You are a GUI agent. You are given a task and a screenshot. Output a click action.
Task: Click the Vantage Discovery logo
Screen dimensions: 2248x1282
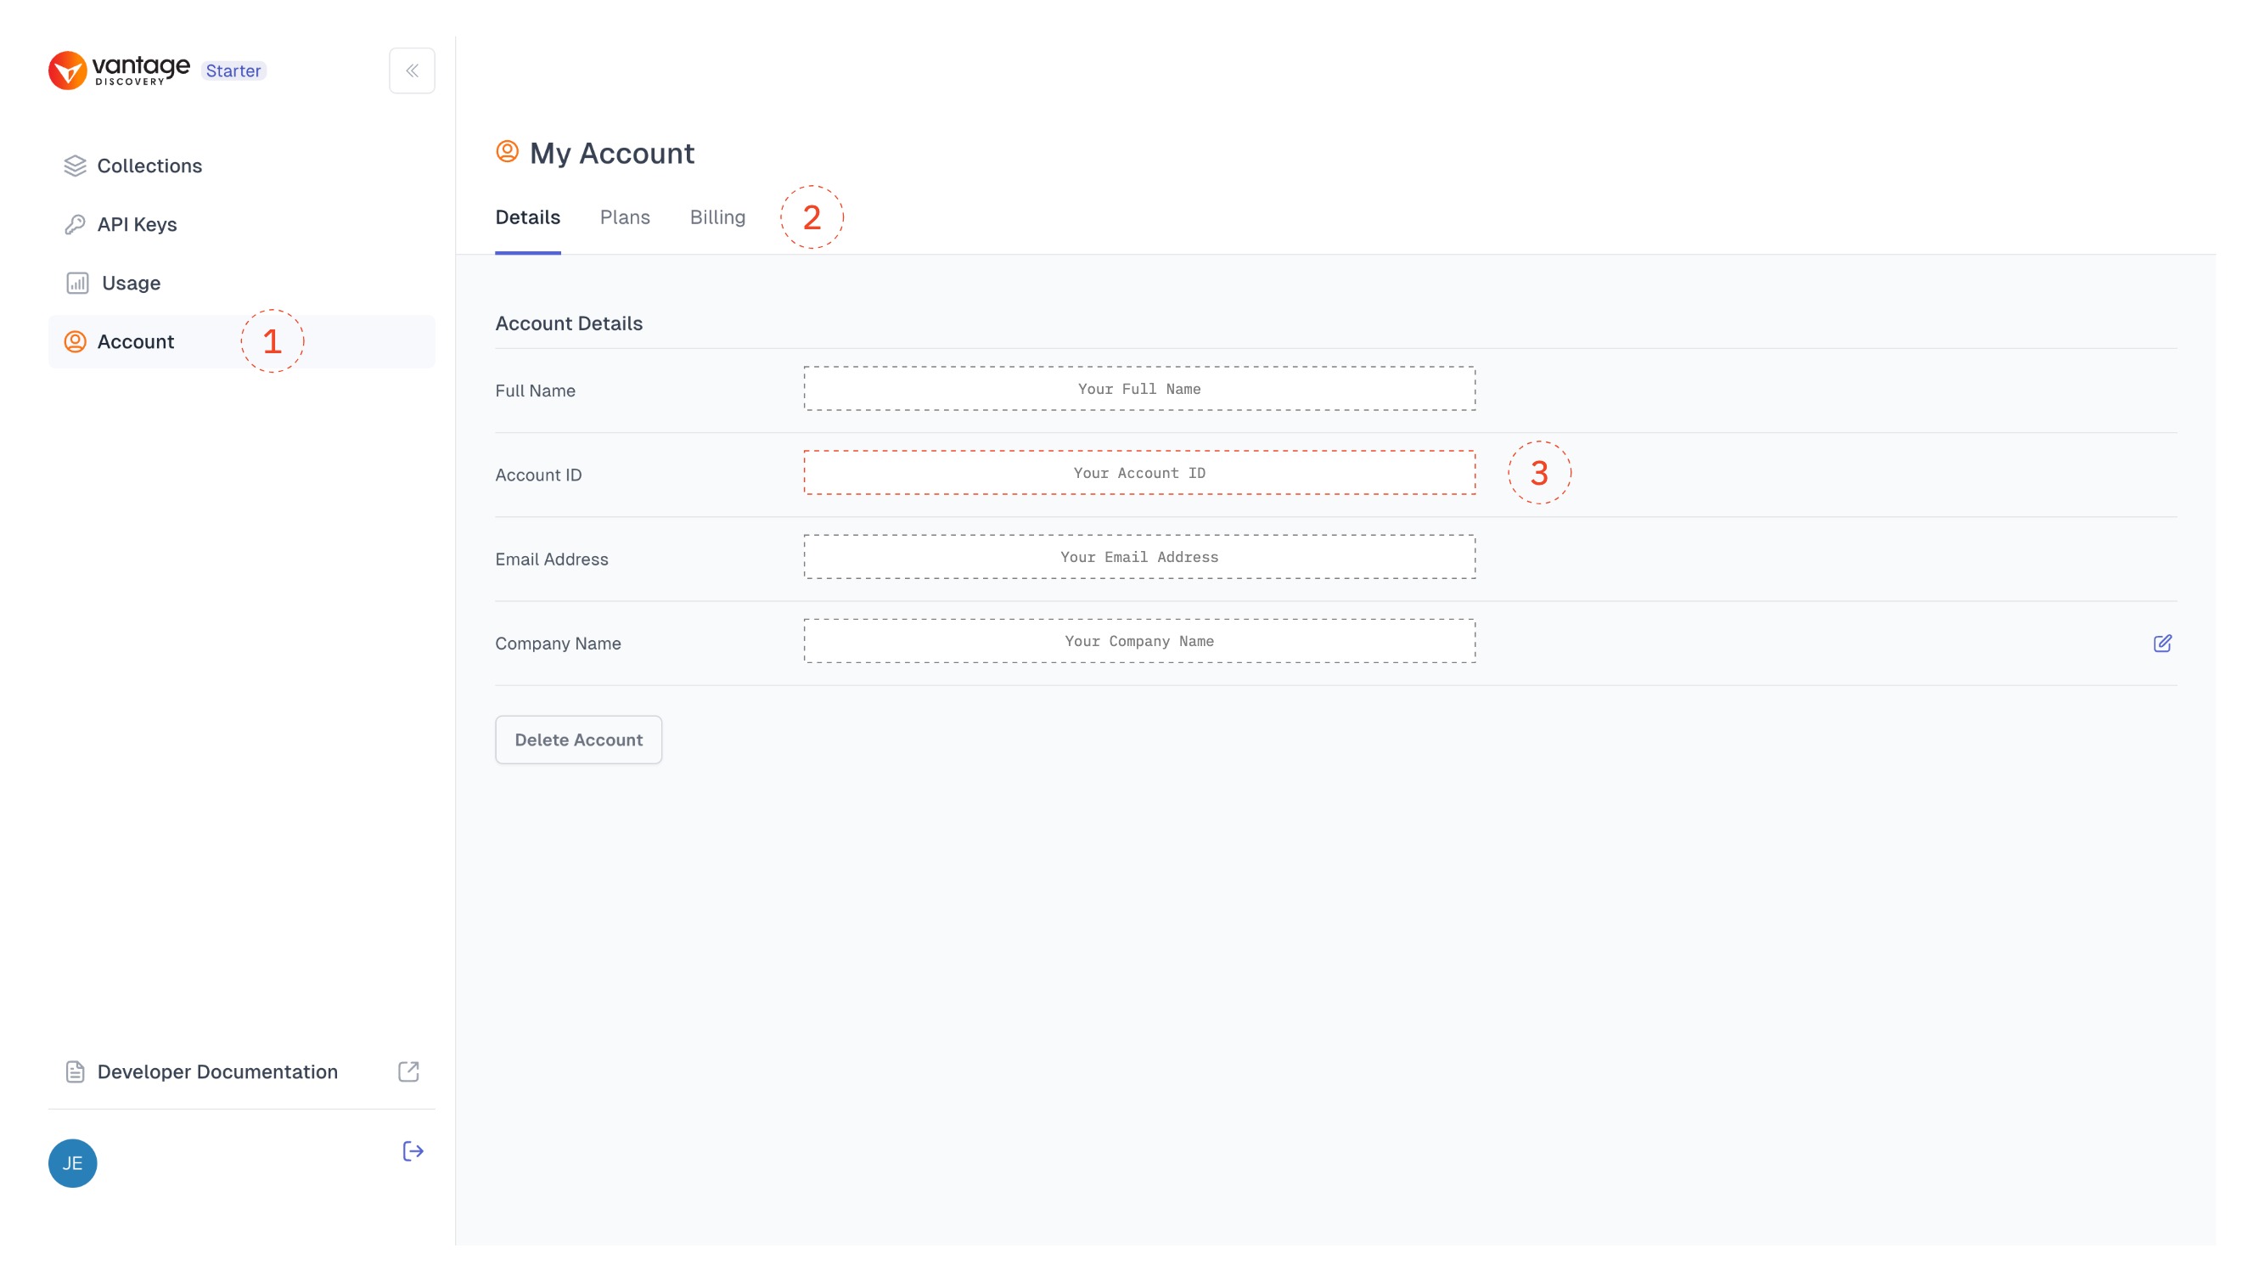pos(119,70)
